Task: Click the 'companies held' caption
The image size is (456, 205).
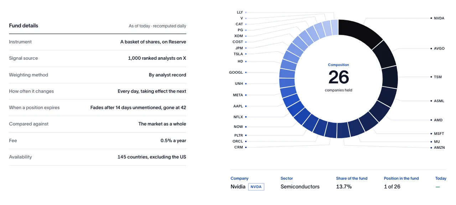Action: 338,90
